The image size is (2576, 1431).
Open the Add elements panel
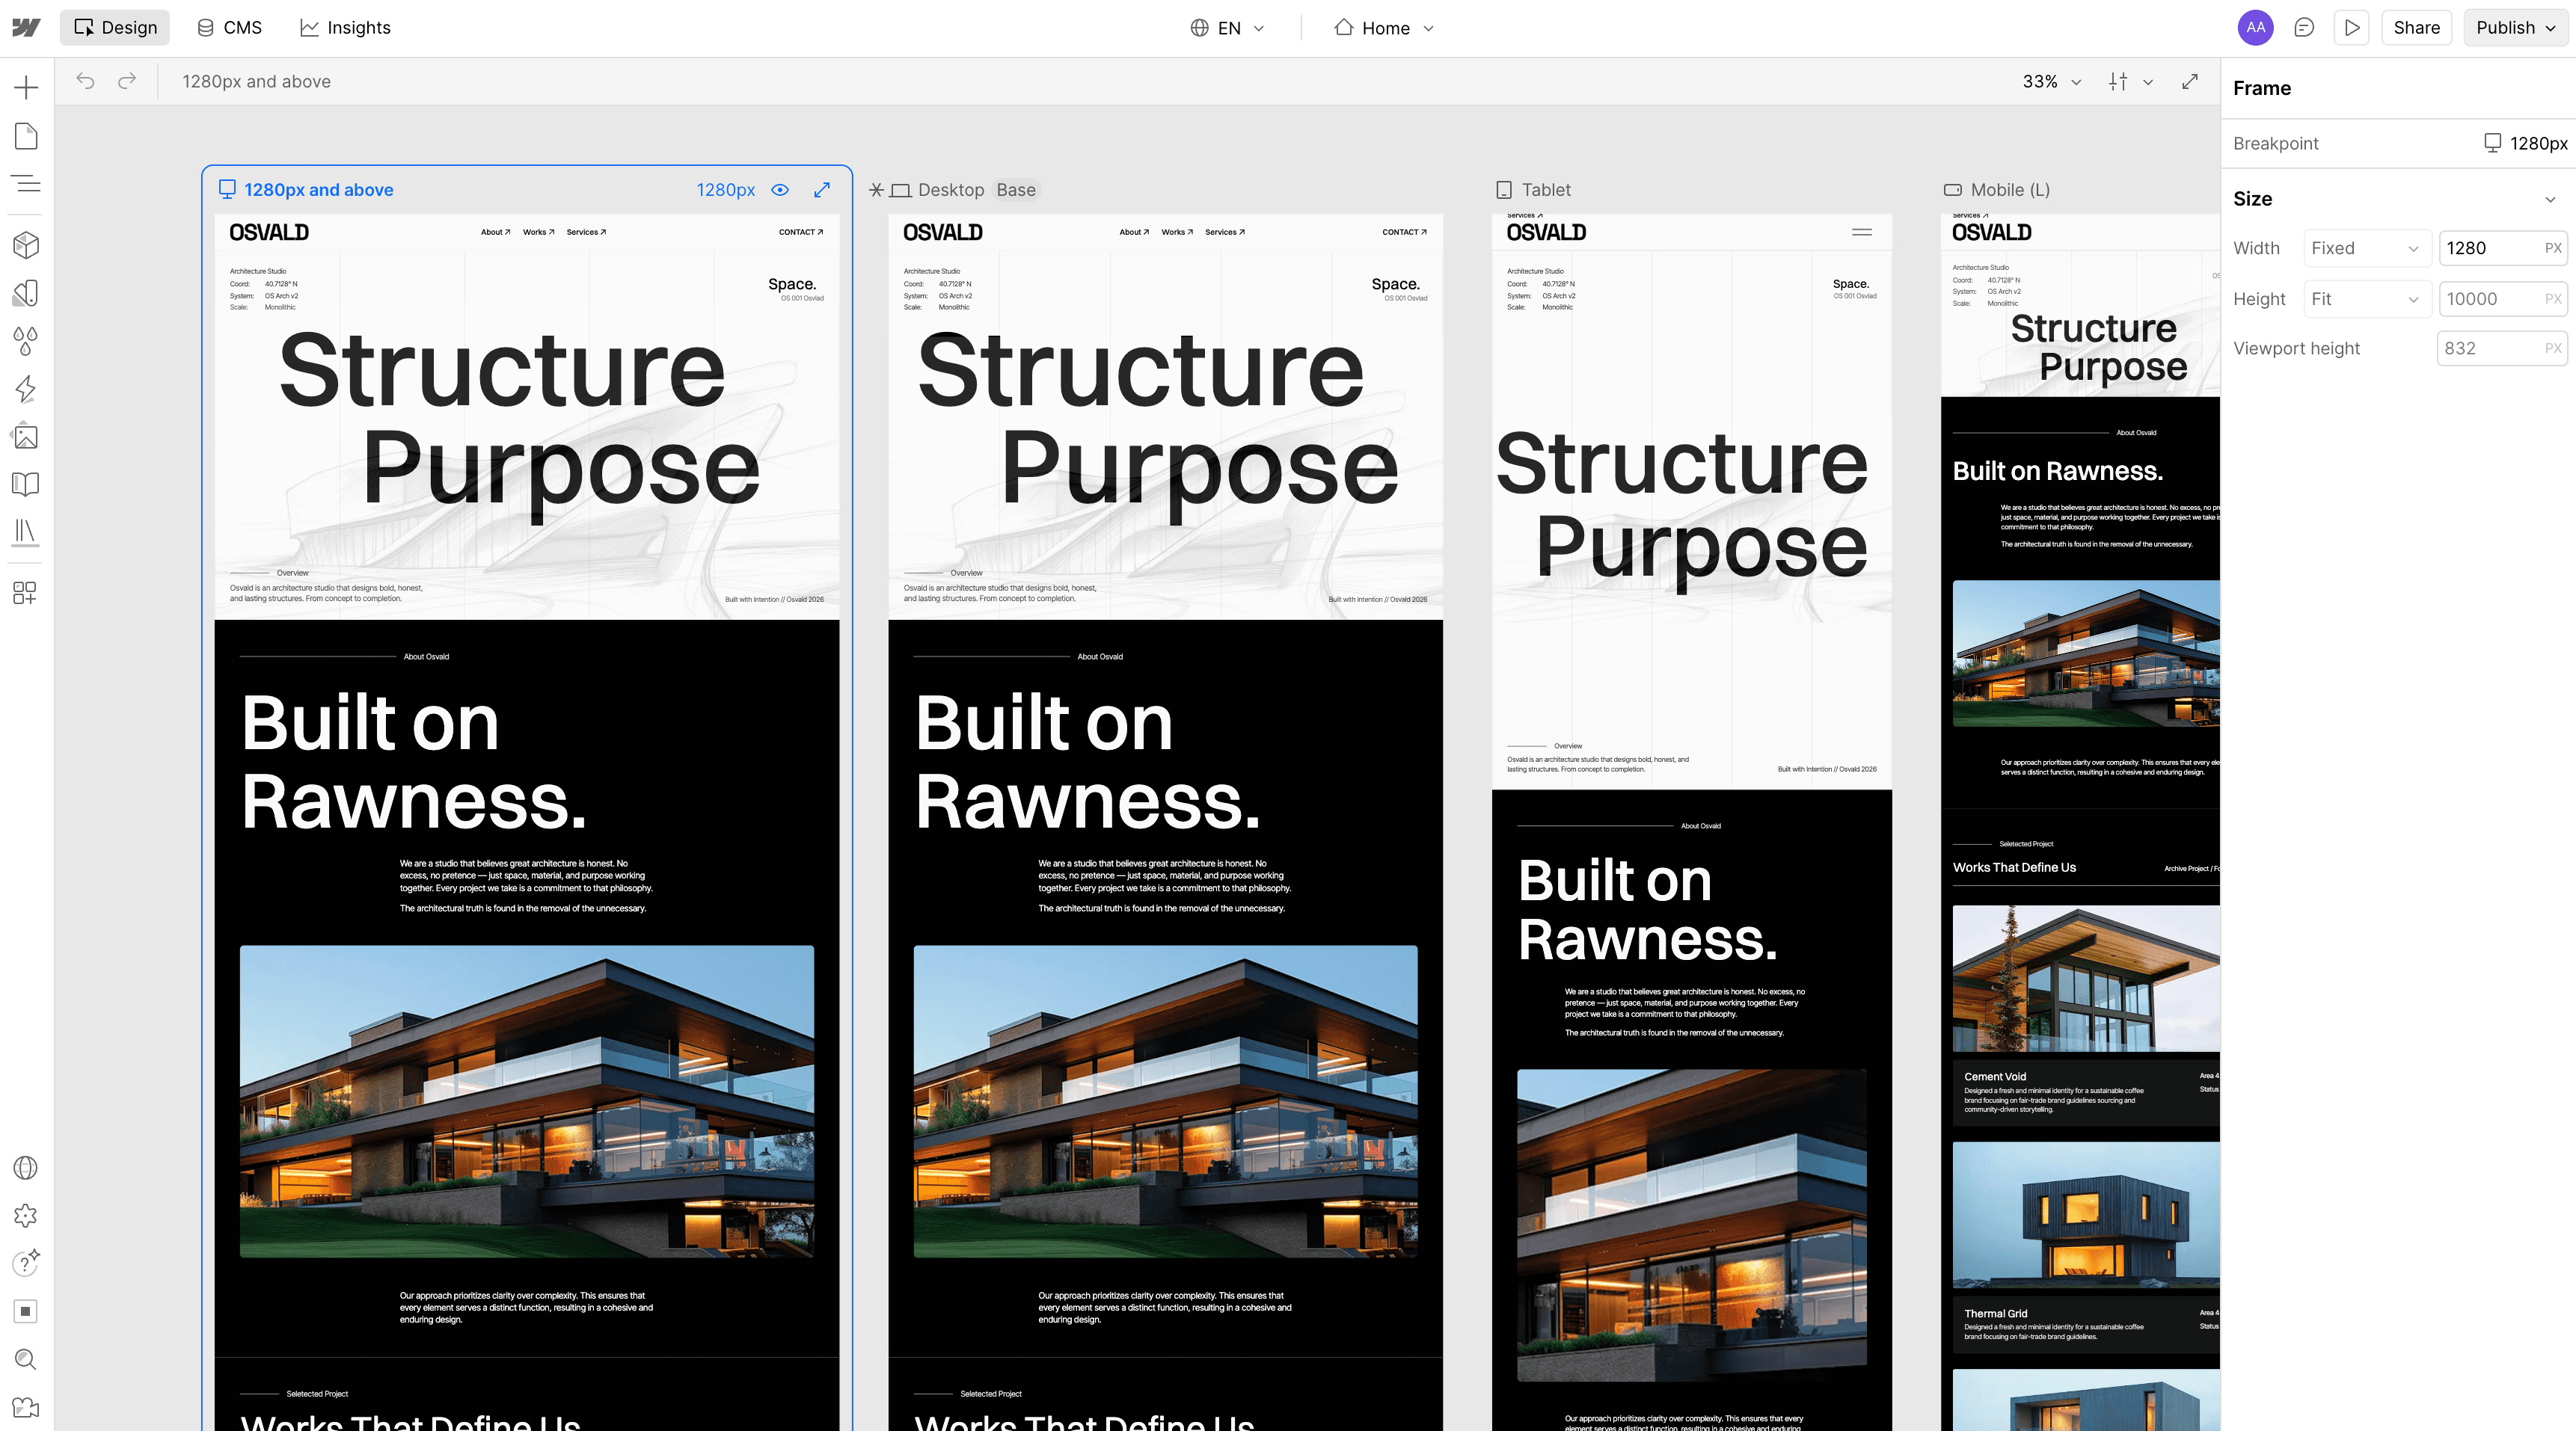click(x=26, y=88)
